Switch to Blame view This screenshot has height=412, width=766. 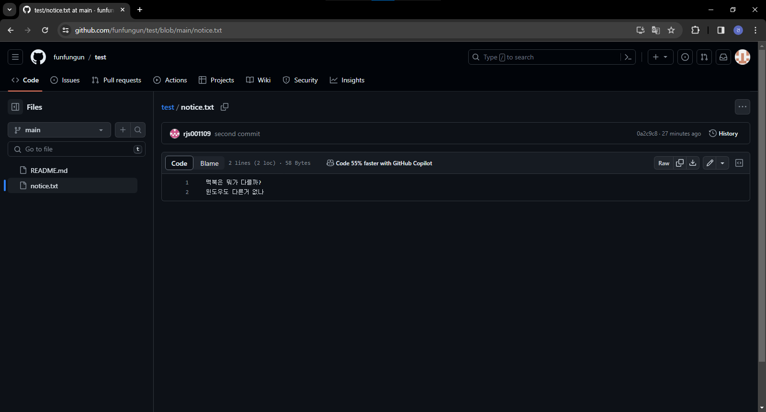point(209,163)
